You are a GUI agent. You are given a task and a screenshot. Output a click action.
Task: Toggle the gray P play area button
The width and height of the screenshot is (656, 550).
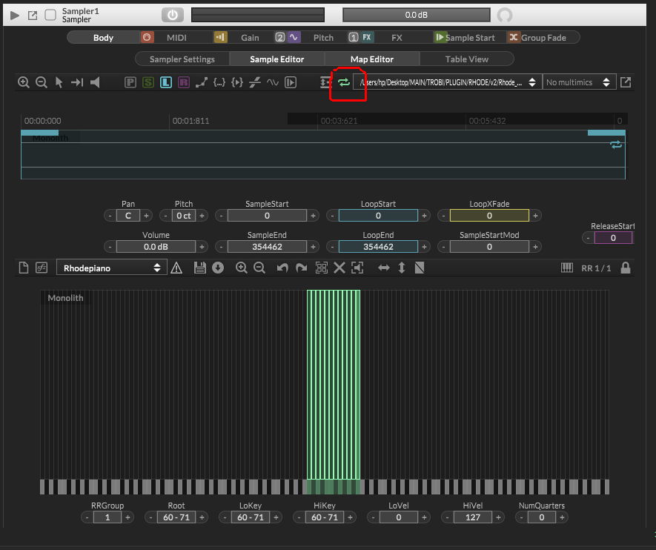130,82
